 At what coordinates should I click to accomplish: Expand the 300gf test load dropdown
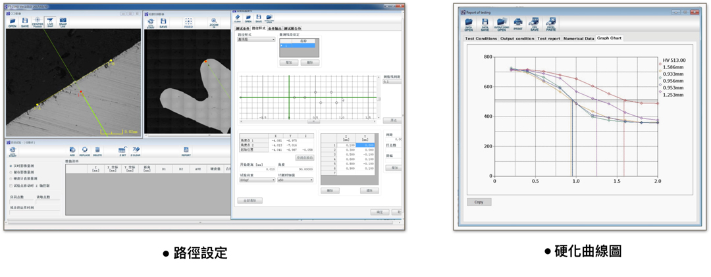257,180
